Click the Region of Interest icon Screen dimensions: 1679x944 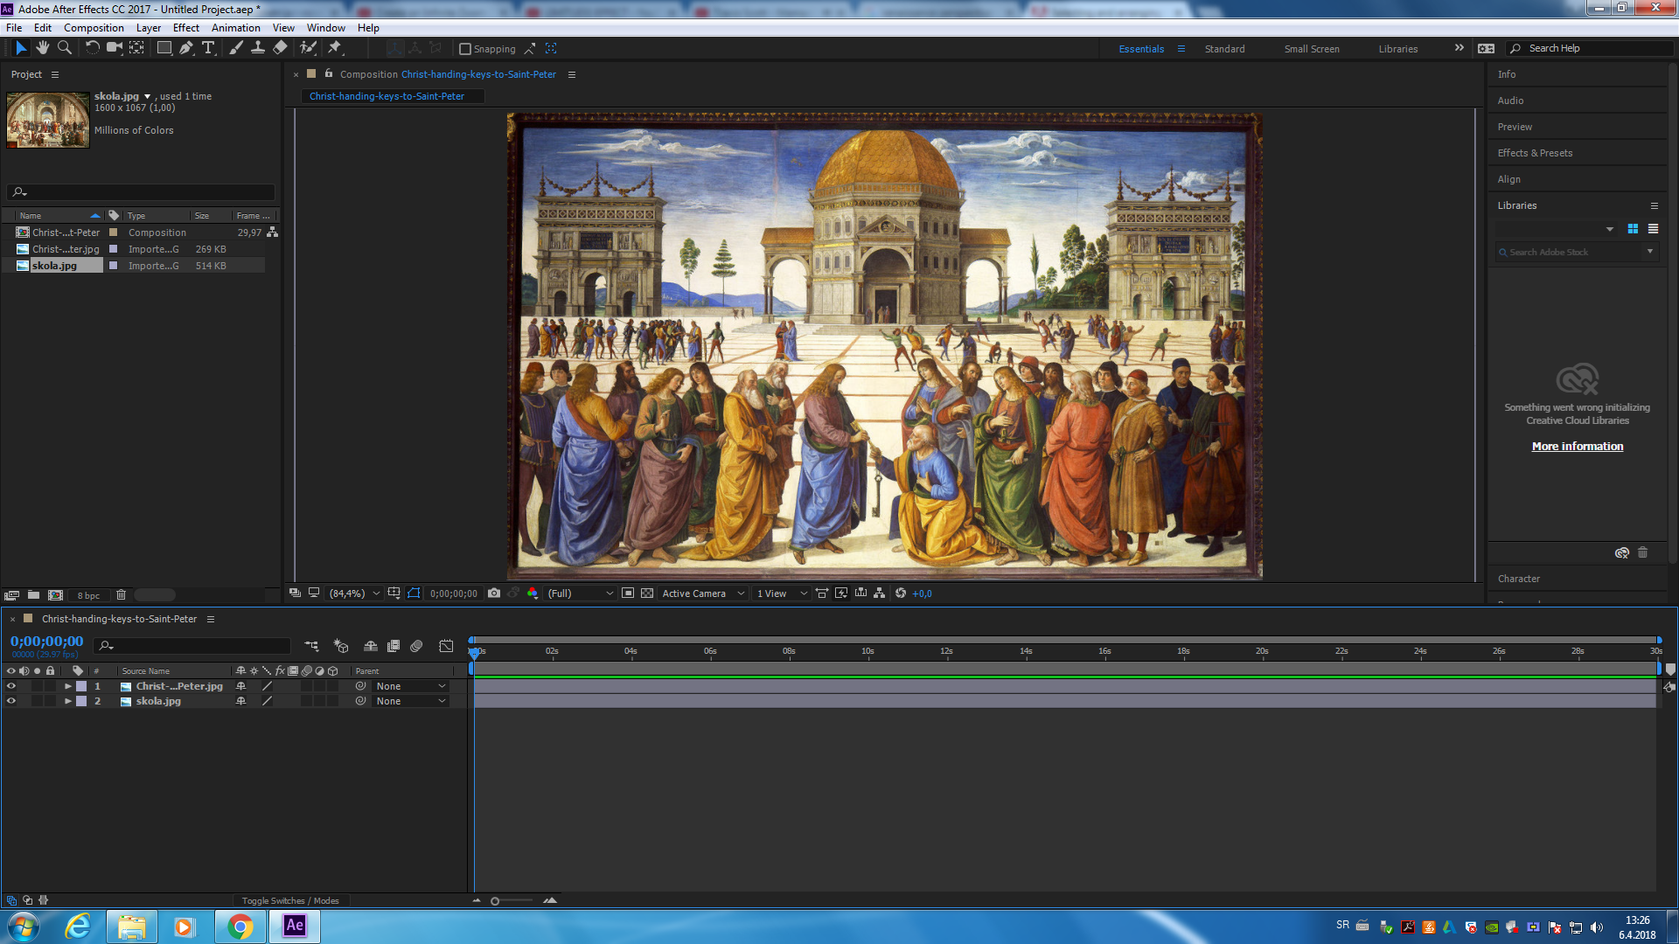(628, 593)
